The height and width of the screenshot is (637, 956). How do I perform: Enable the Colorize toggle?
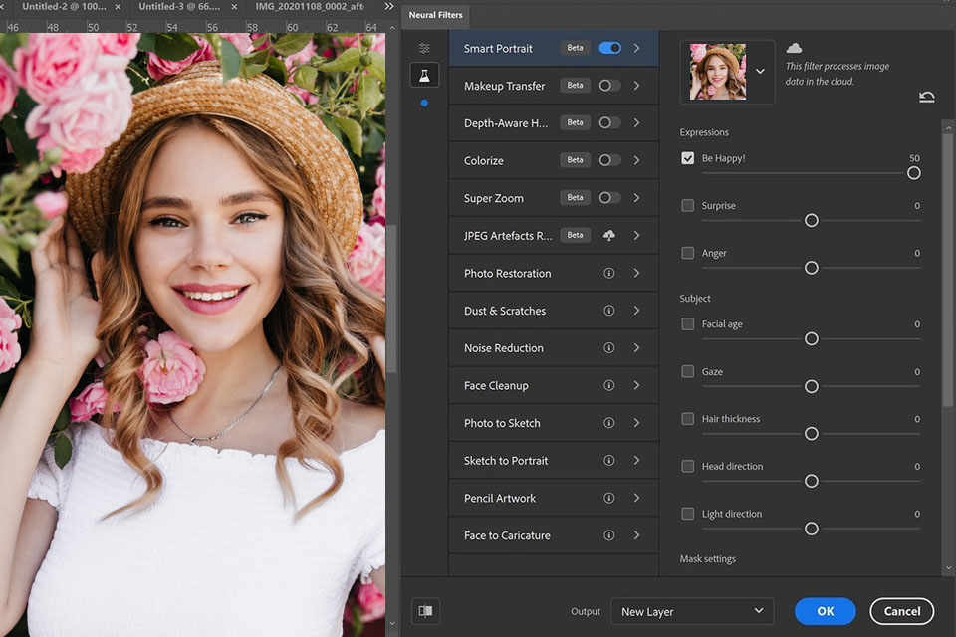[x=609, y=160]
